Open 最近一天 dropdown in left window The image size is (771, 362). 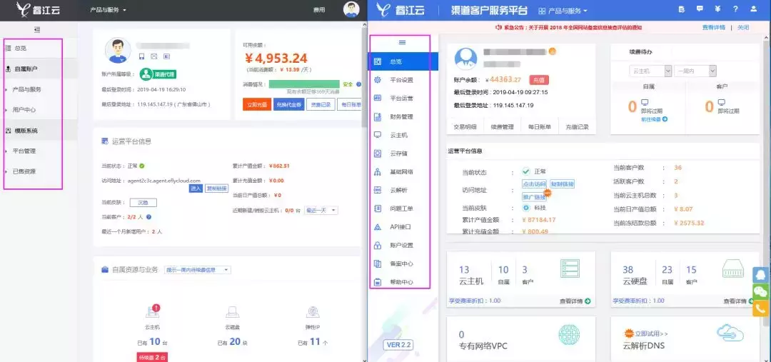pos(321,210)
